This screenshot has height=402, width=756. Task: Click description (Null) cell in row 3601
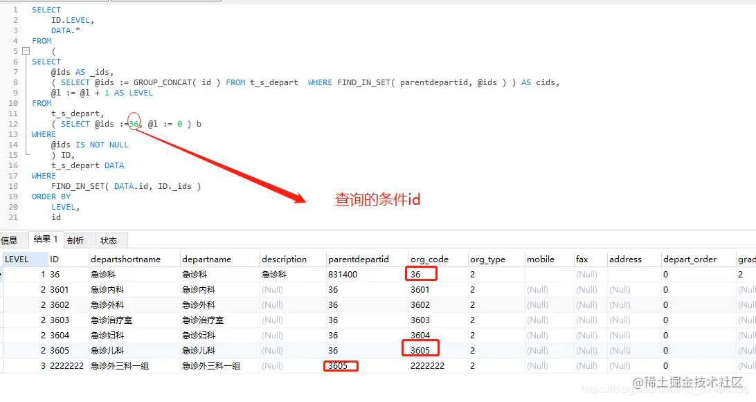coord(293,290)
